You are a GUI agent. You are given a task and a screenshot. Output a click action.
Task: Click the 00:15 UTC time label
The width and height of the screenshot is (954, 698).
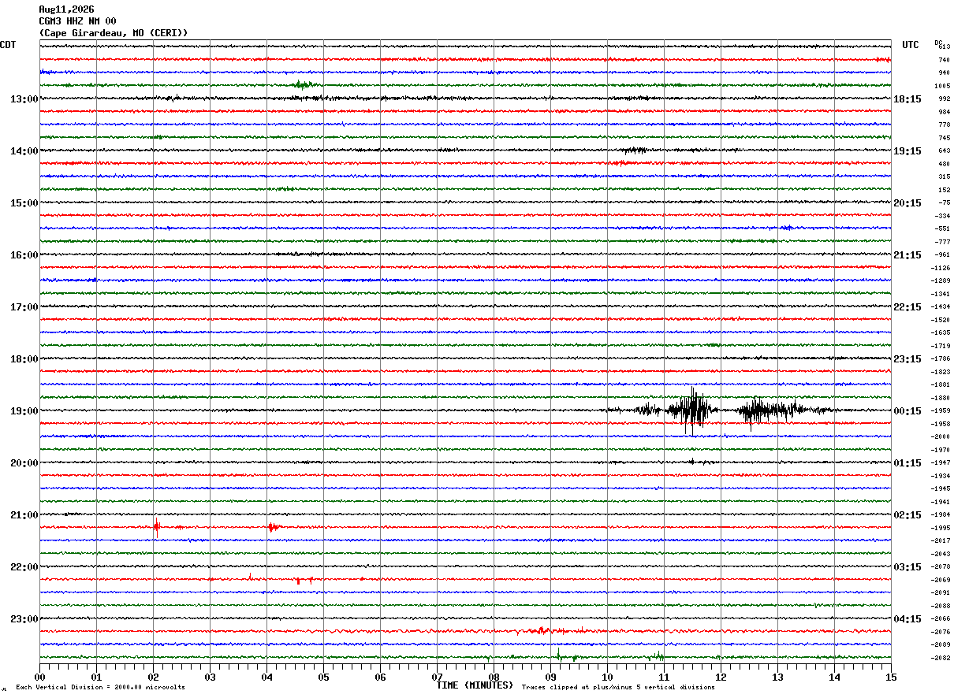[x=907, y=411]
